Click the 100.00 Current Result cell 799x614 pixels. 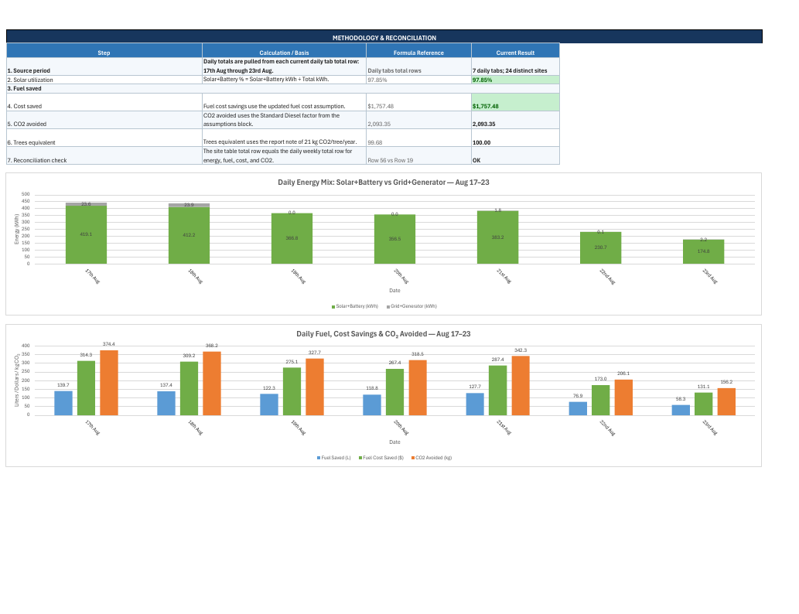click(515, 138)
